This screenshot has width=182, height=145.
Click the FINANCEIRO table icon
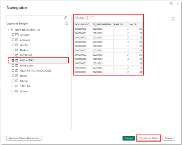click(17, 60)
